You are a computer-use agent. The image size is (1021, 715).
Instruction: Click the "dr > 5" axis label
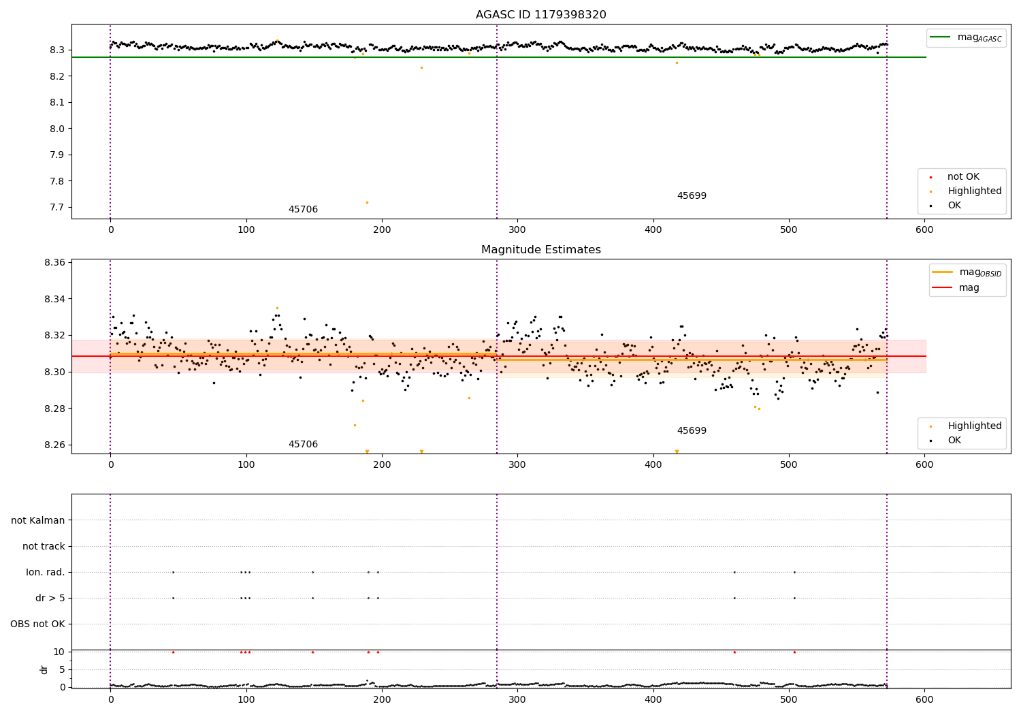pos(50,598)
